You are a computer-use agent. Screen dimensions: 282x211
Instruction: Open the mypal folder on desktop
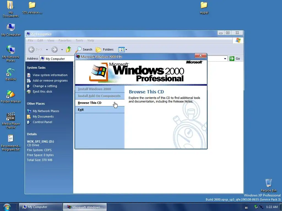point(204,7)
